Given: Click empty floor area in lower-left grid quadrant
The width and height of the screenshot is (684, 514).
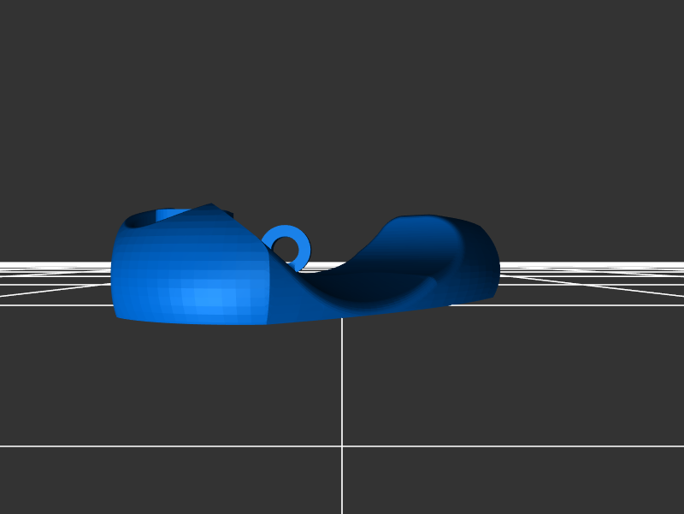Looking at the screenshot, I should coord(171,385).
